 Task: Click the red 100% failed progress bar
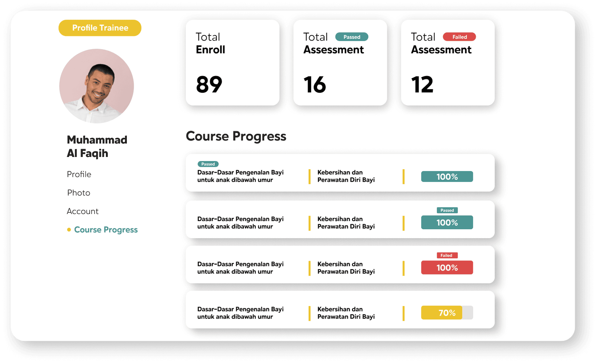447,268
